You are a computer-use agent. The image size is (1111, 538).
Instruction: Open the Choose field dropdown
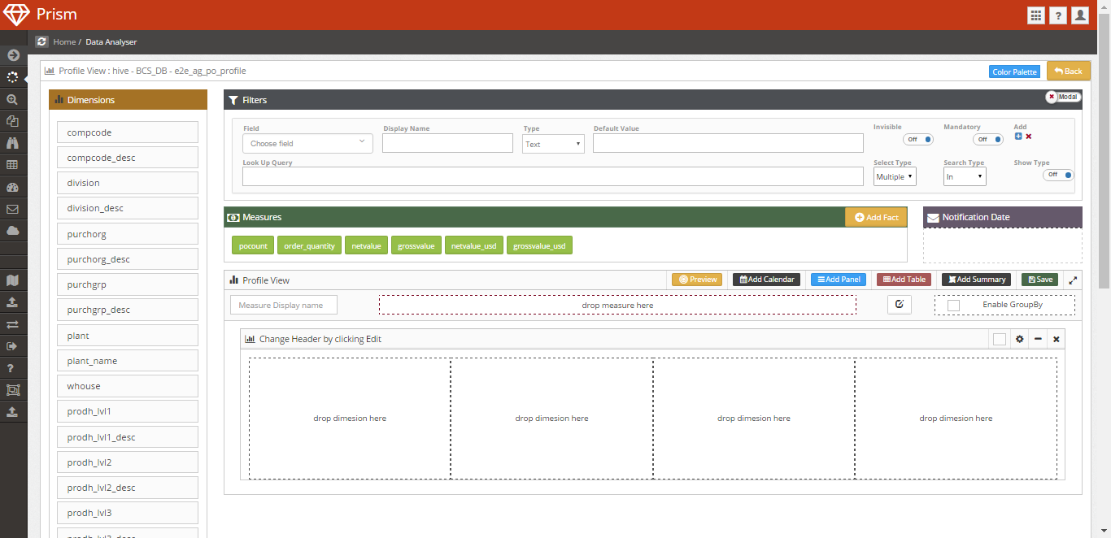[307, 143]
